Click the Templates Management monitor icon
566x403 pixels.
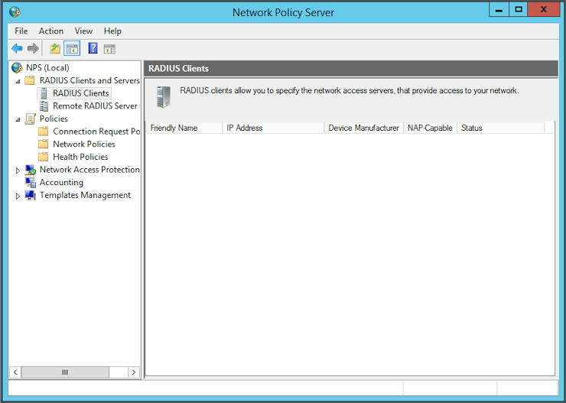(x=31, y=195)
